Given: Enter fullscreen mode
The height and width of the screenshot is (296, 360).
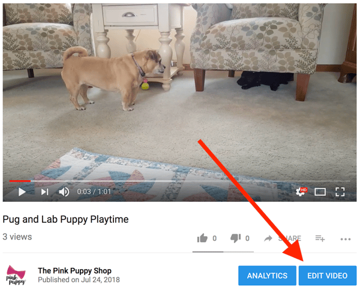Looking at the screenshot, I should click(340, 192).
